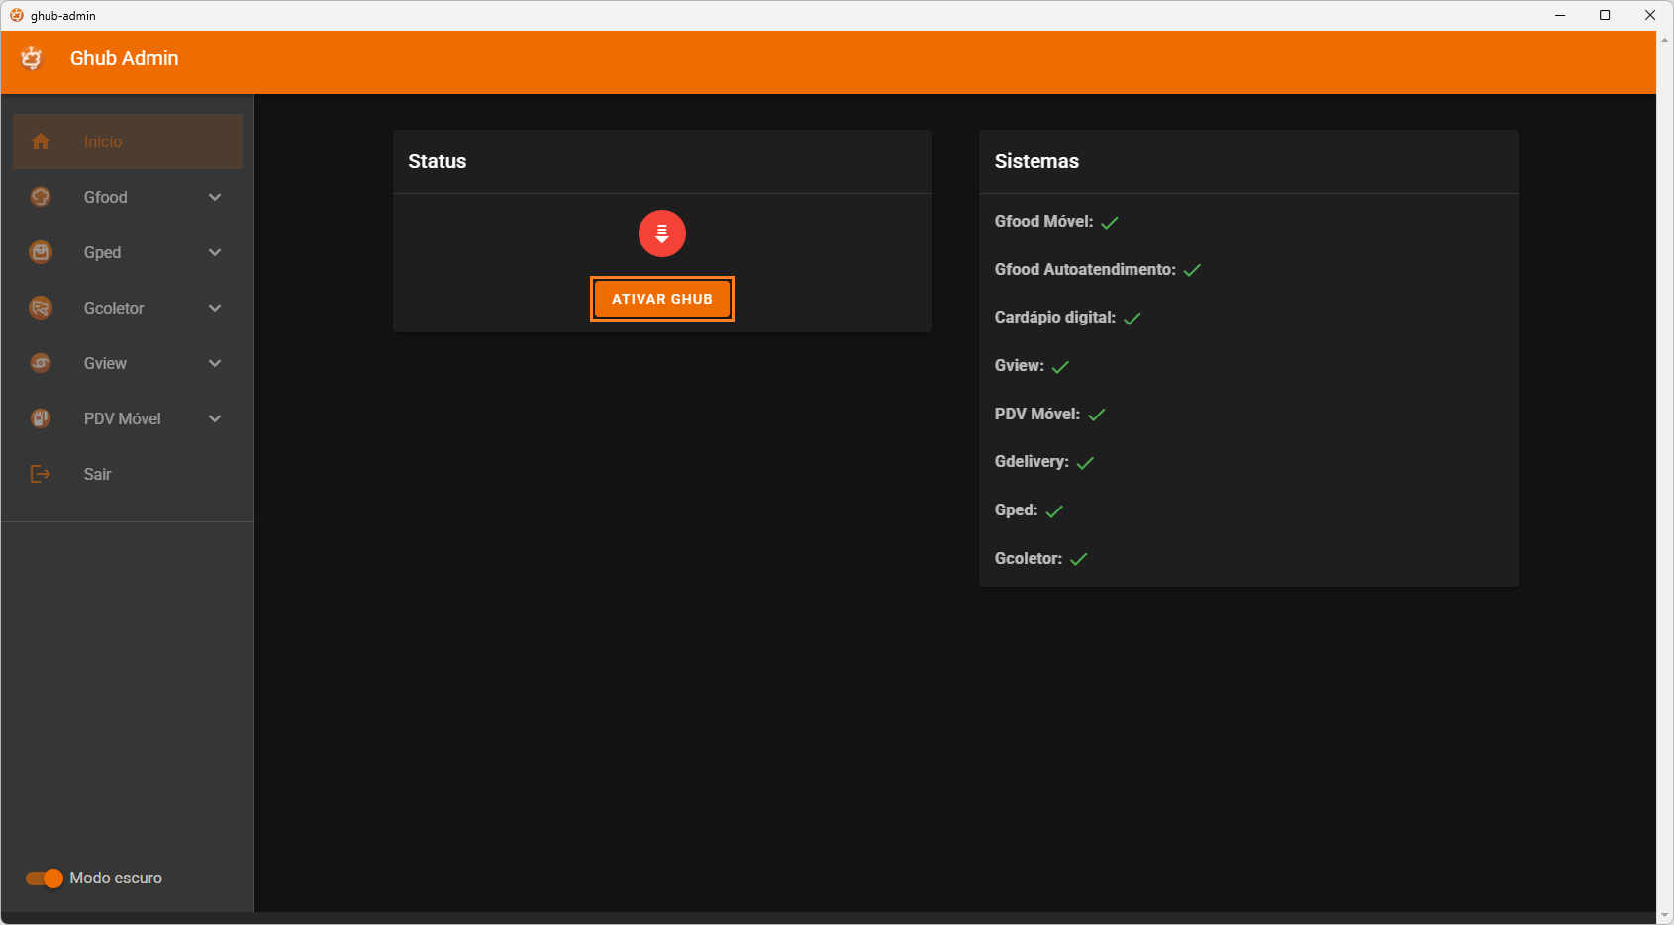The height and width of the screenshot is (925, 1674).
Task: Click the Gfood Móvel: label
Action: tap(1043, 221)
